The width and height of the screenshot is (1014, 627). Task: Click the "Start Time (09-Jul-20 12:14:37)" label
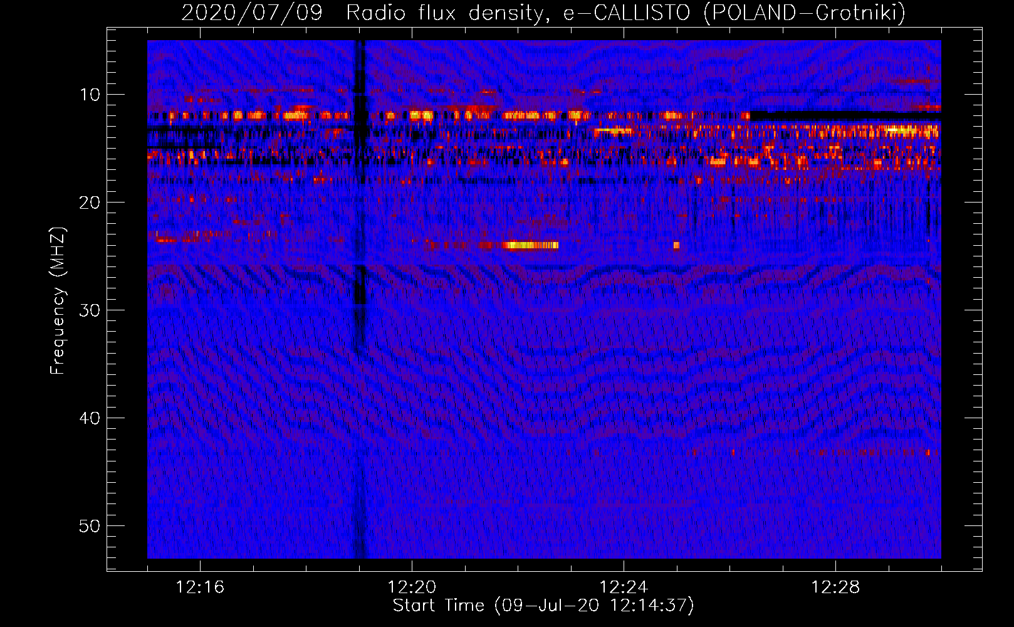pos(543,606)
